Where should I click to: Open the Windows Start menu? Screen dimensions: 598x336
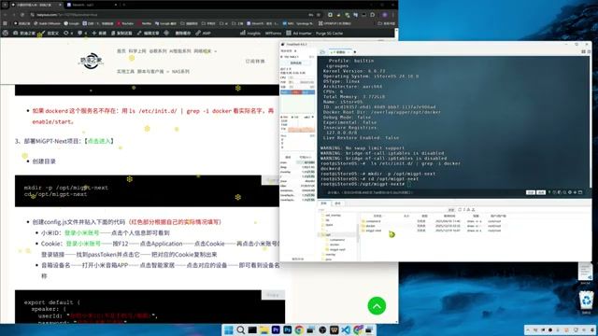click(228, 329)
